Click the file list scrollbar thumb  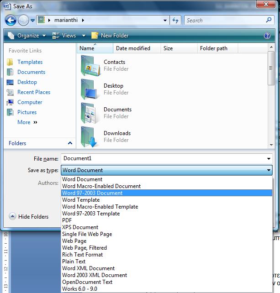point(271,68)
